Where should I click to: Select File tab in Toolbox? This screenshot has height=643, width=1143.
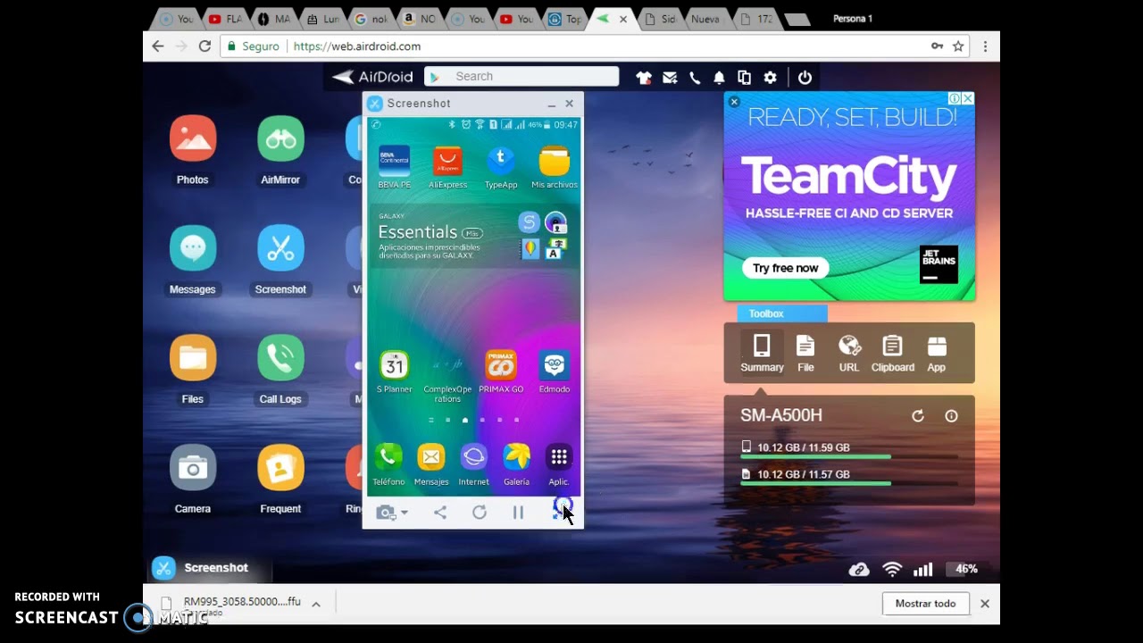805,353
